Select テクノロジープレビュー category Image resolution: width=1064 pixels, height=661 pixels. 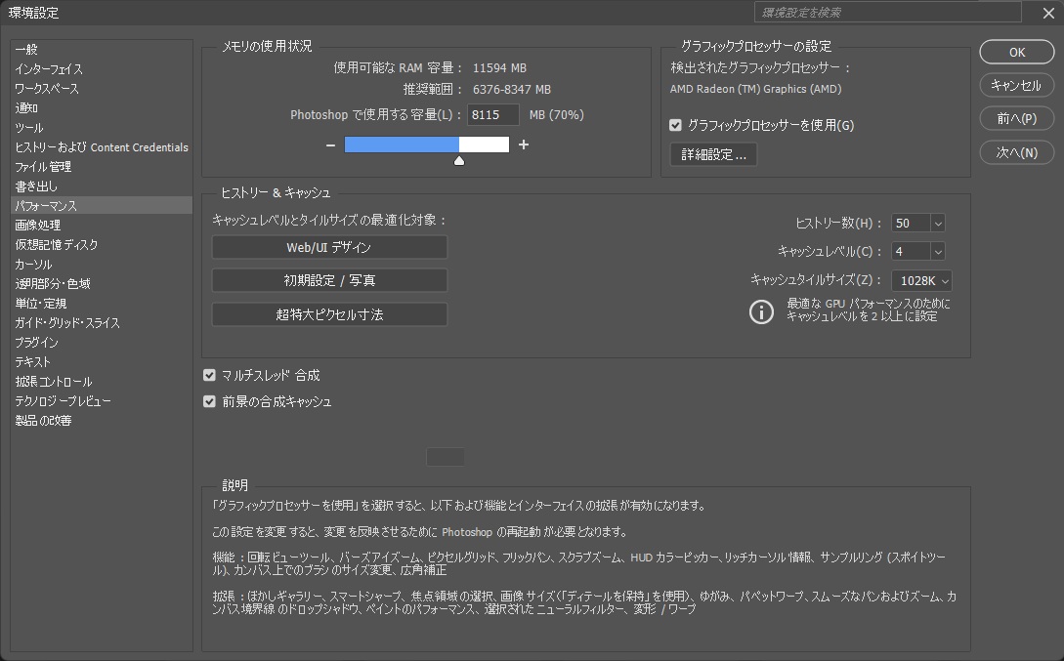tap(101, 401)
